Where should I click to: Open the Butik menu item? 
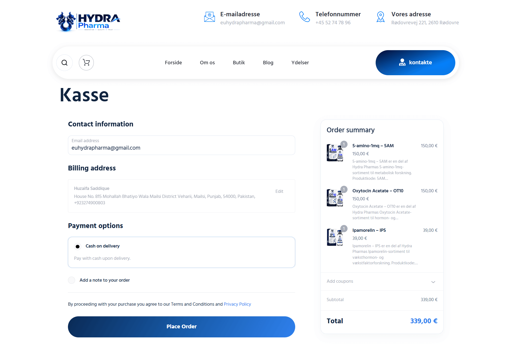point(239,63)
